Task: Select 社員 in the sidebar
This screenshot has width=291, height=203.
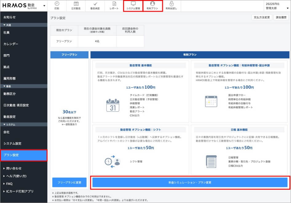Action: tap(6, 33)
